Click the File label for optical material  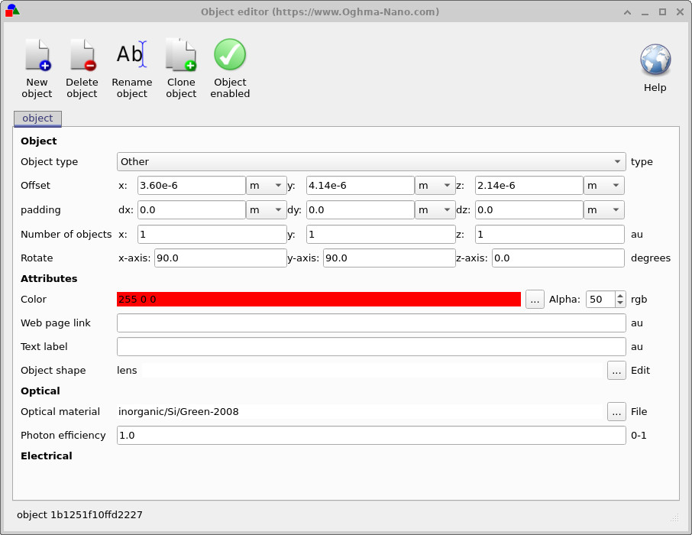[639, 411]
